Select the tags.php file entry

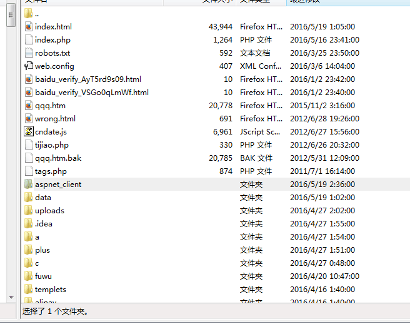(51, 171)
